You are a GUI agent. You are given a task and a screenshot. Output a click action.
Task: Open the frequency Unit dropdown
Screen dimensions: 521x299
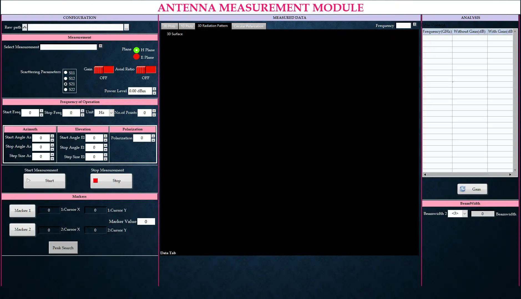coord(111,113)
